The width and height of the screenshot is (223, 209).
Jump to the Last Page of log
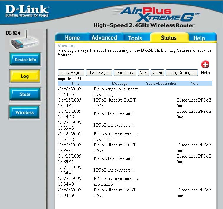click(99, 73)
